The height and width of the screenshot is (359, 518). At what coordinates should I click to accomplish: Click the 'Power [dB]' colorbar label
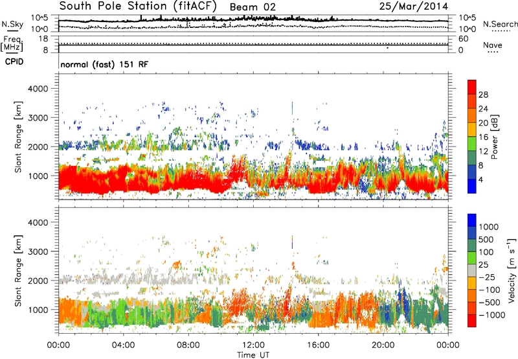click(x=494, y=137)
